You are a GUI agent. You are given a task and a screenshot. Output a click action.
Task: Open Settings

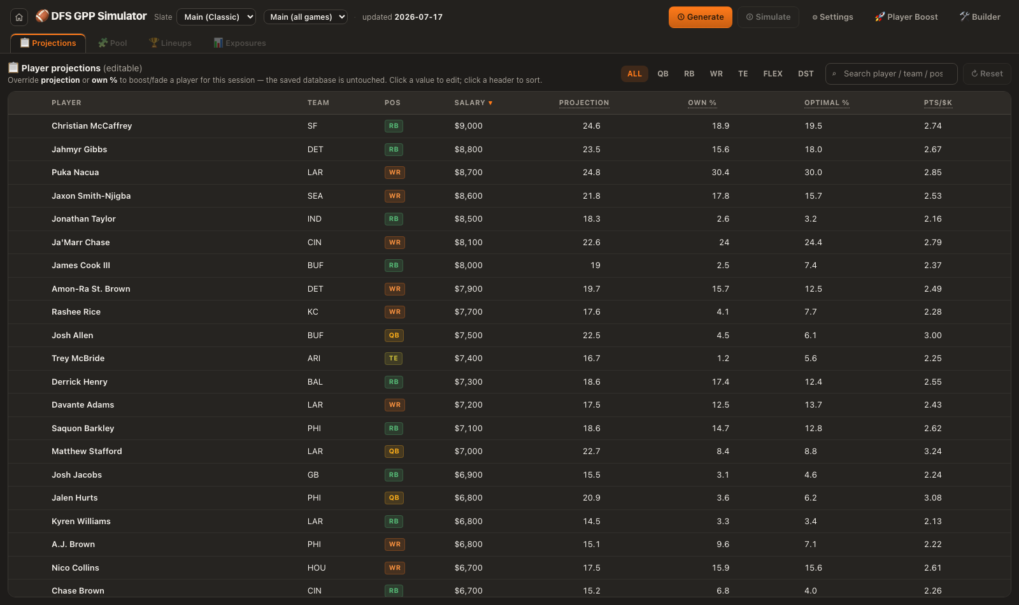click(832, 17)
